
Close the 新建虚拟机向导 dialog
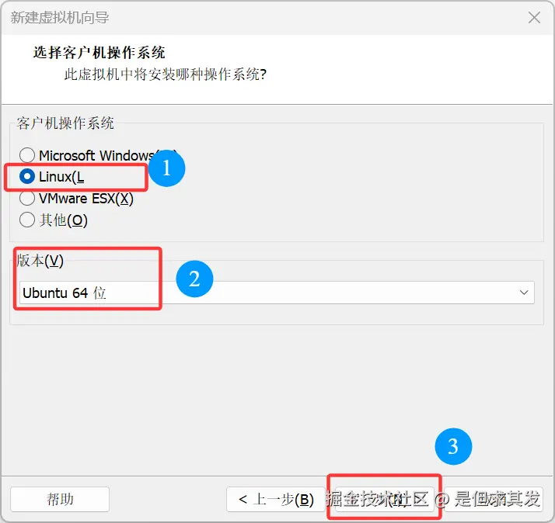coord(534,17)
